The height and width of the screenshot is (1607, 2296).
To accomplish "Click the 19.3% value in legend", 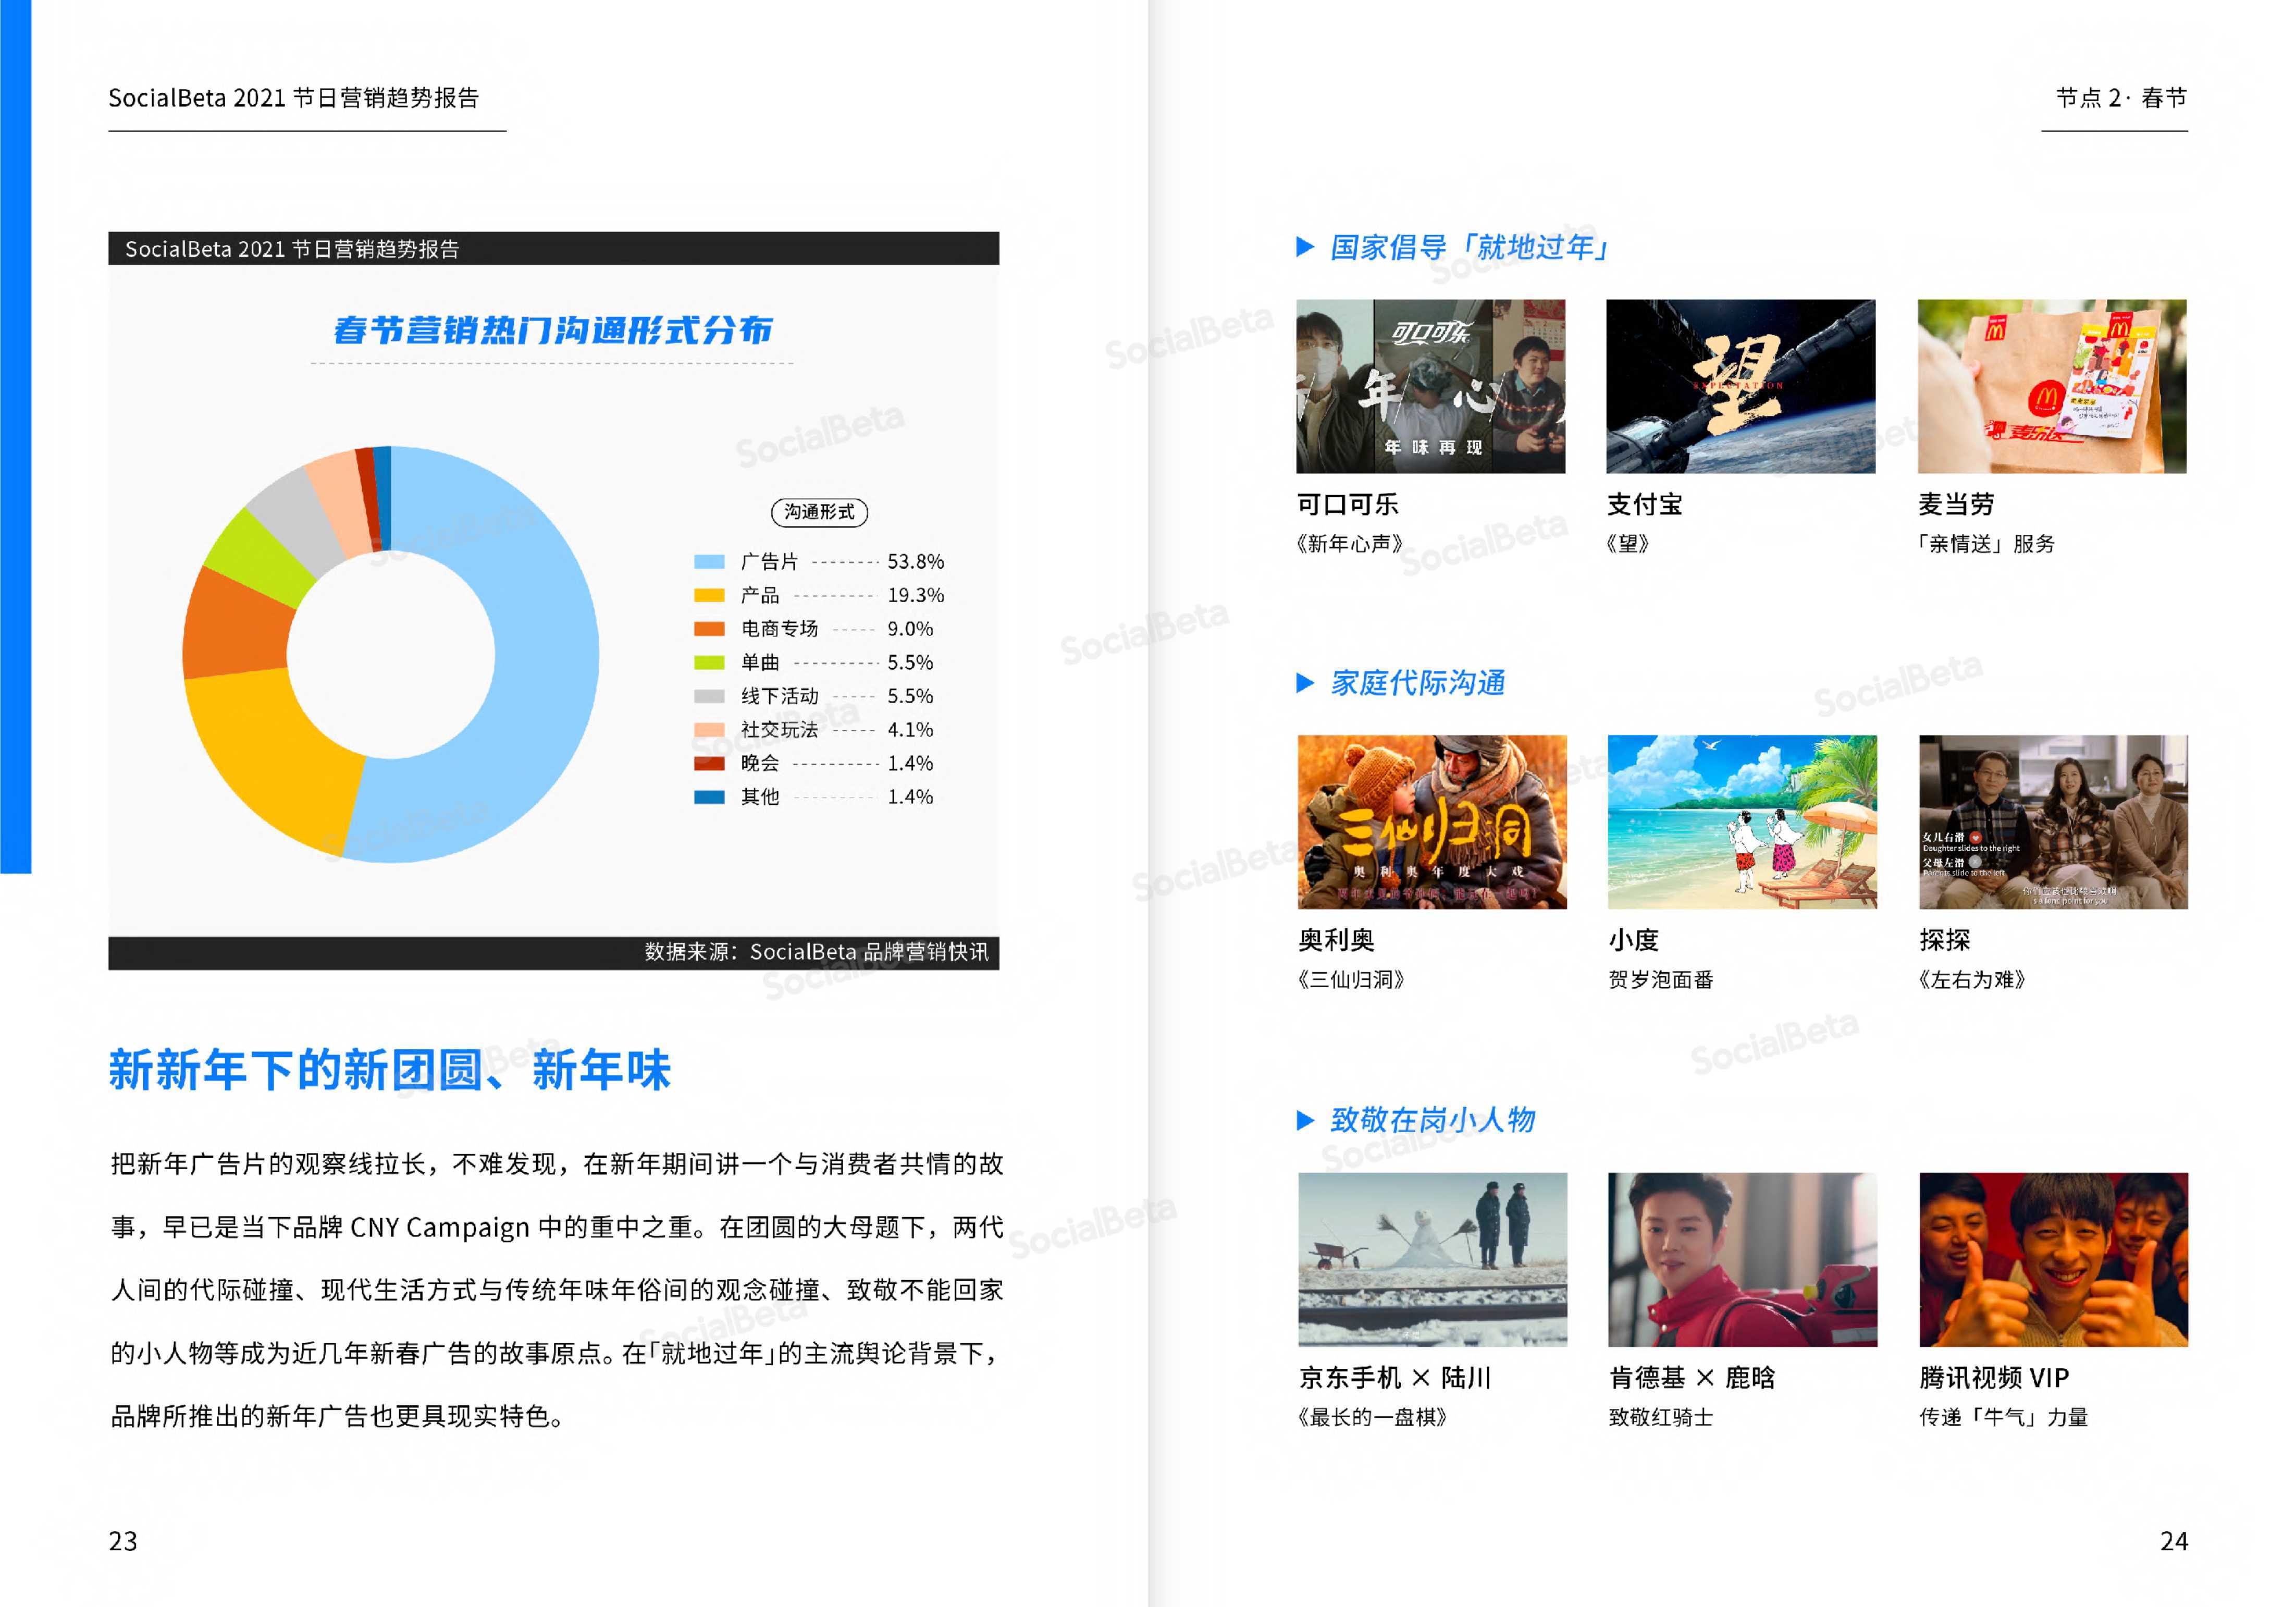I will pyautogui.click(x=916, y=596).
